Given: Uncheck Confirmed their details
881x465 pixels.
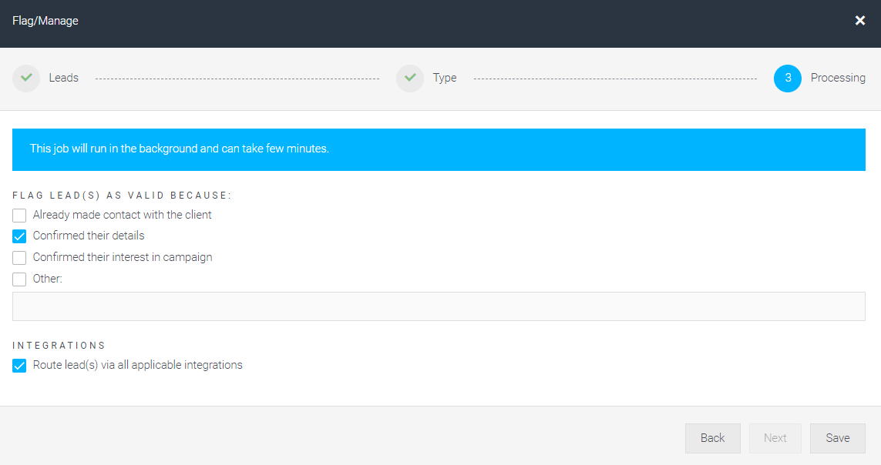Looking at the screenshot, I should pos(19,236).
